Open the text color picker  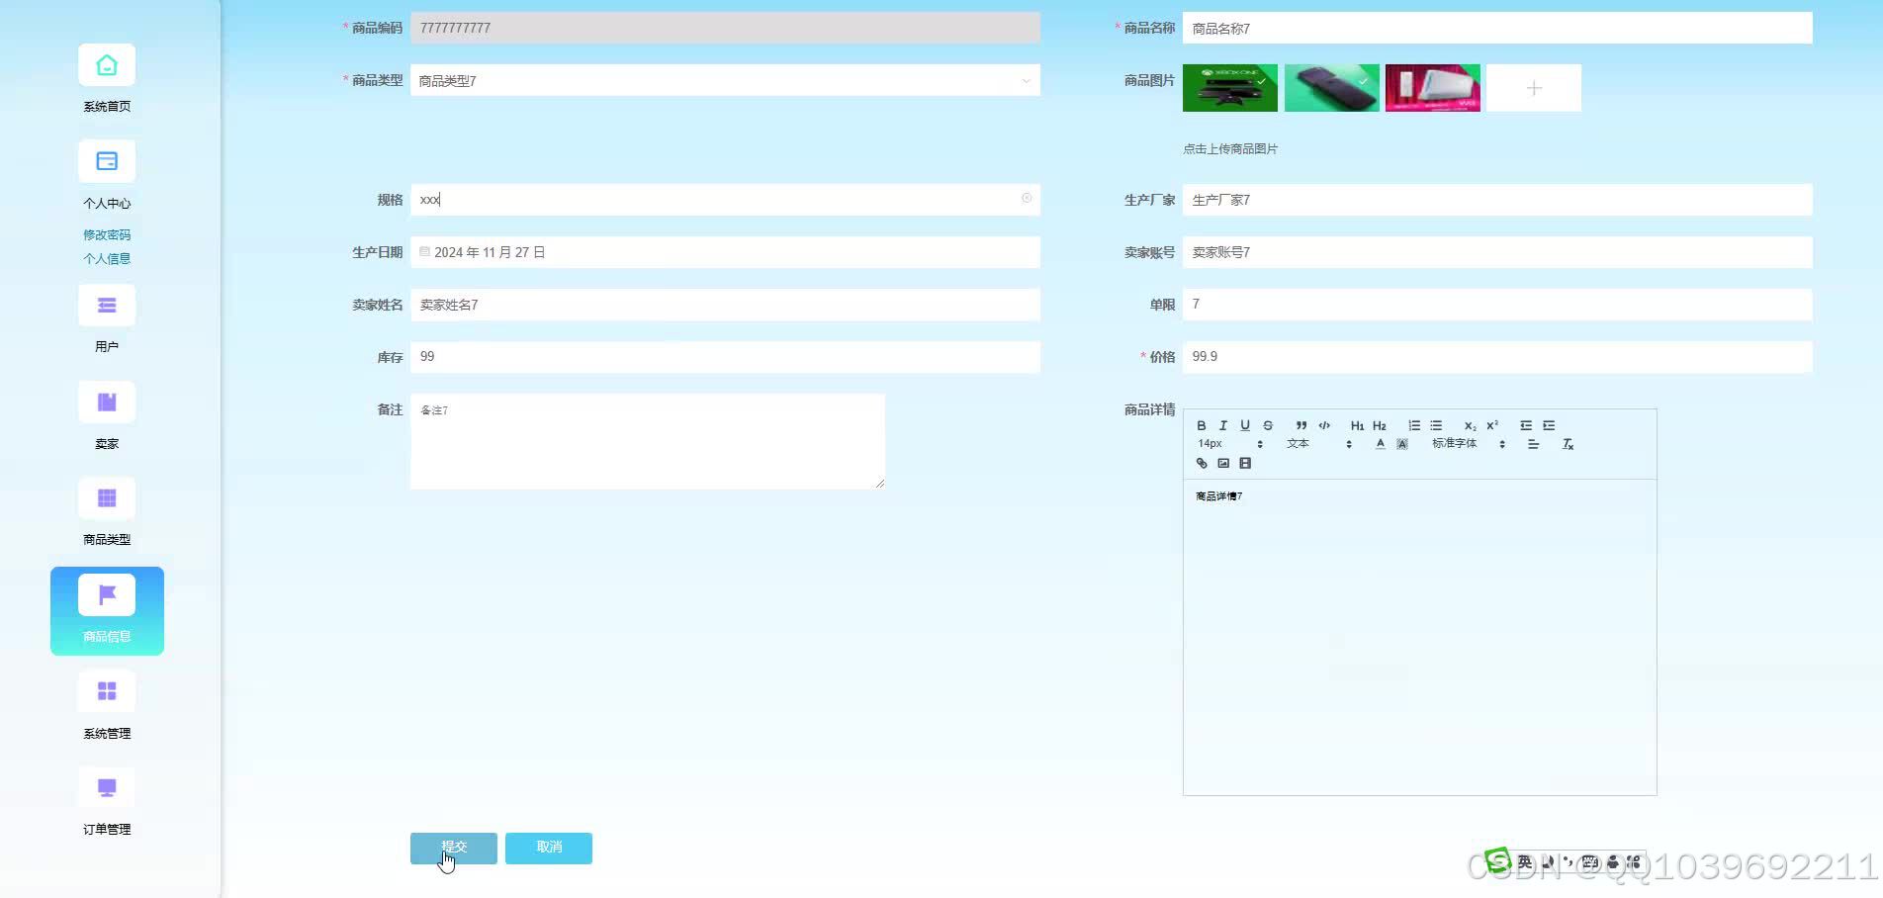click(1380, 444)
